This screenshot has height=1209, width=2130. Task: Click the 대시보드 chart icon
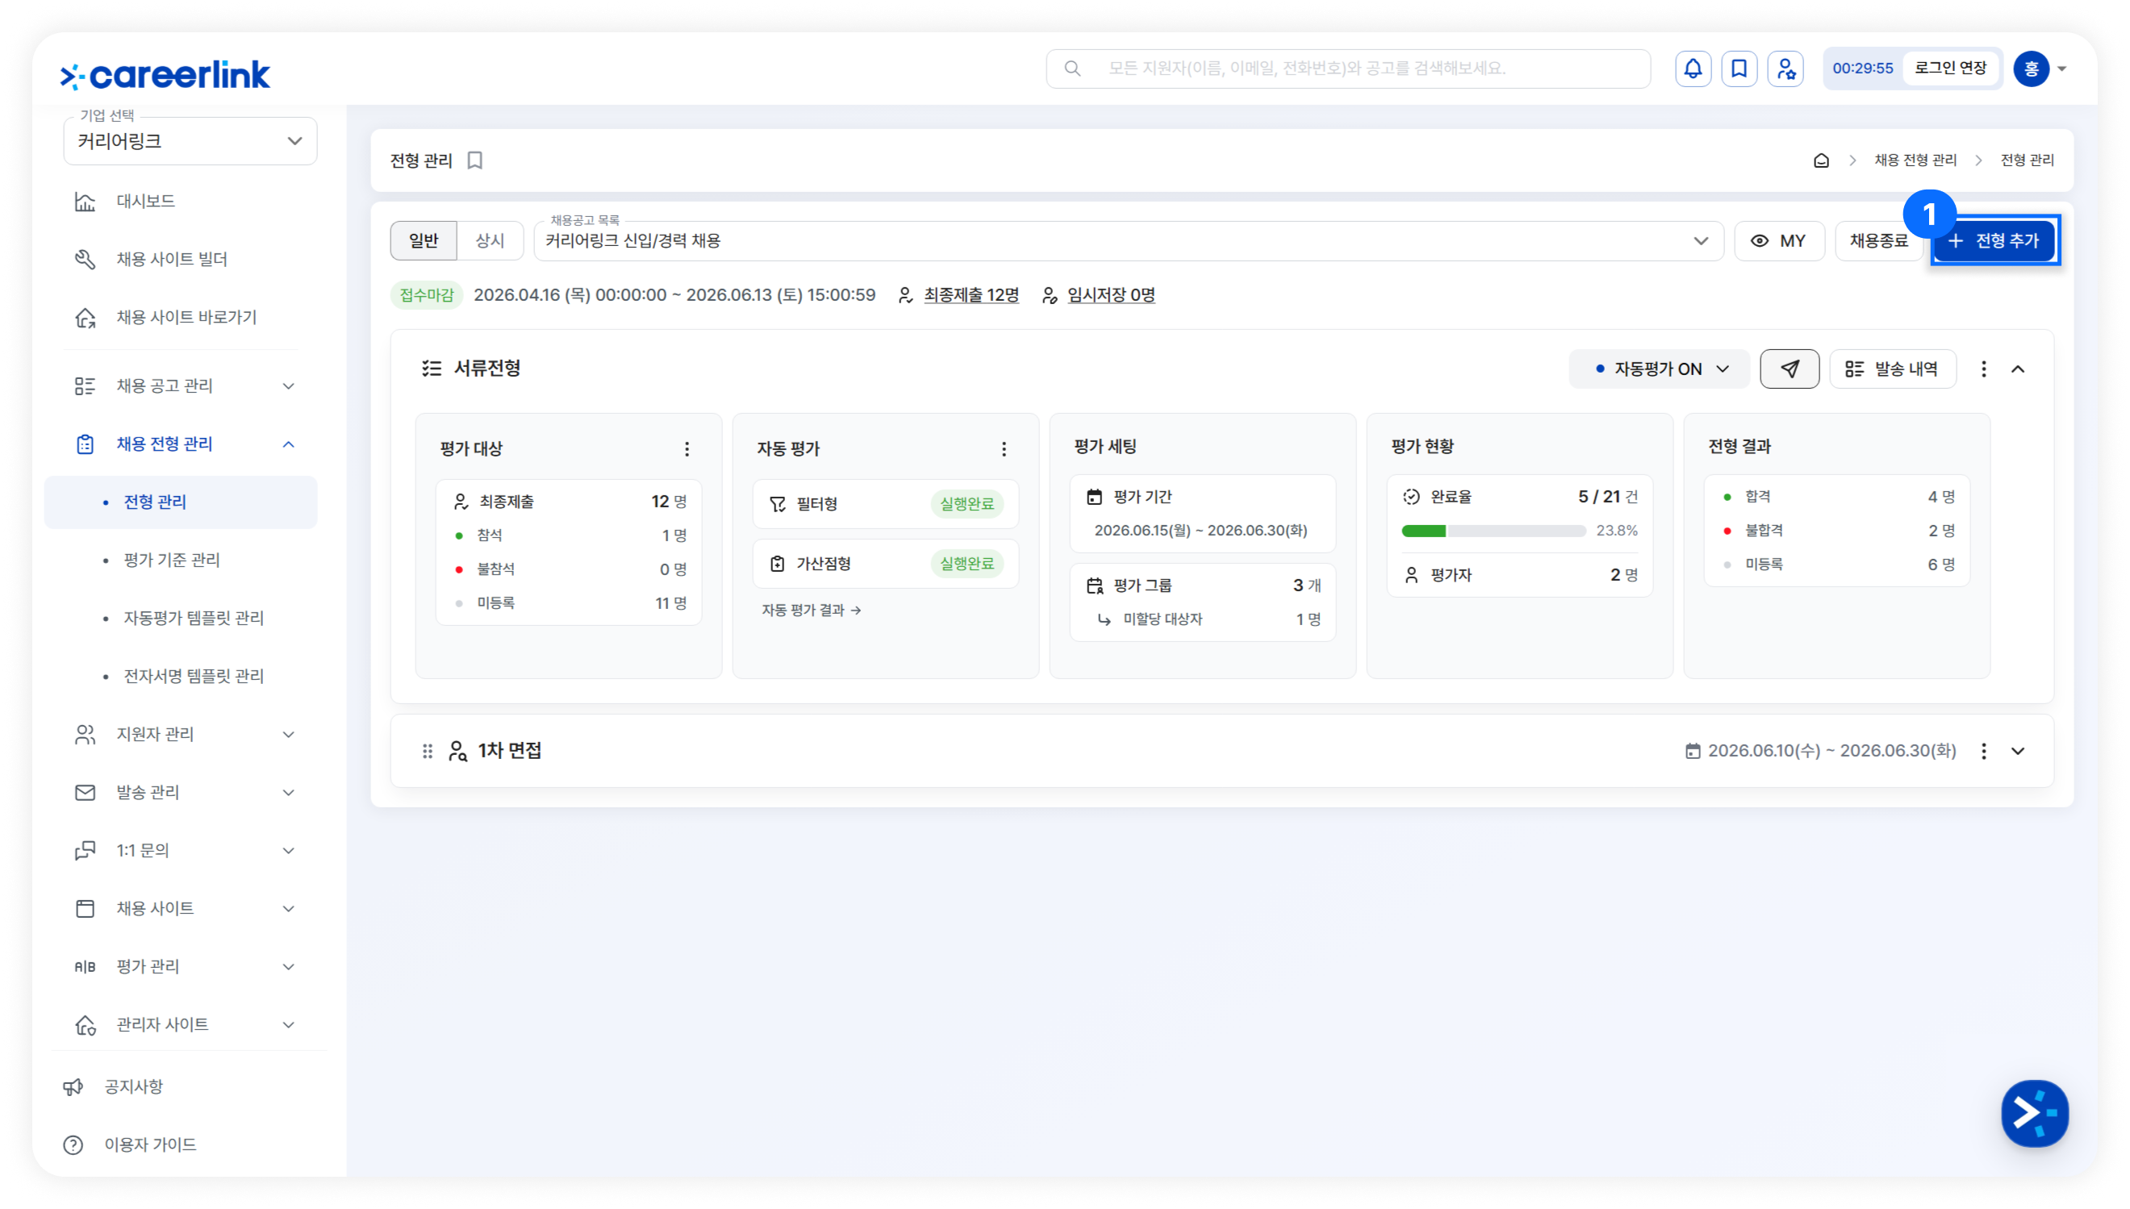point(85,201)
